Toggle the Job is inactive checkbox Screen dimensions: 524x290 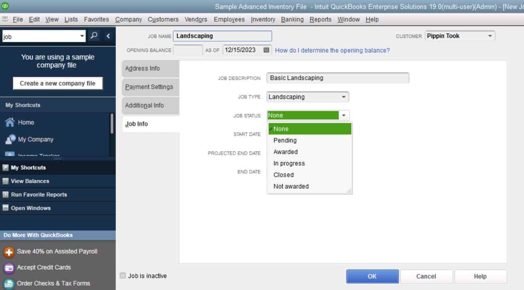tap(123, 276)
